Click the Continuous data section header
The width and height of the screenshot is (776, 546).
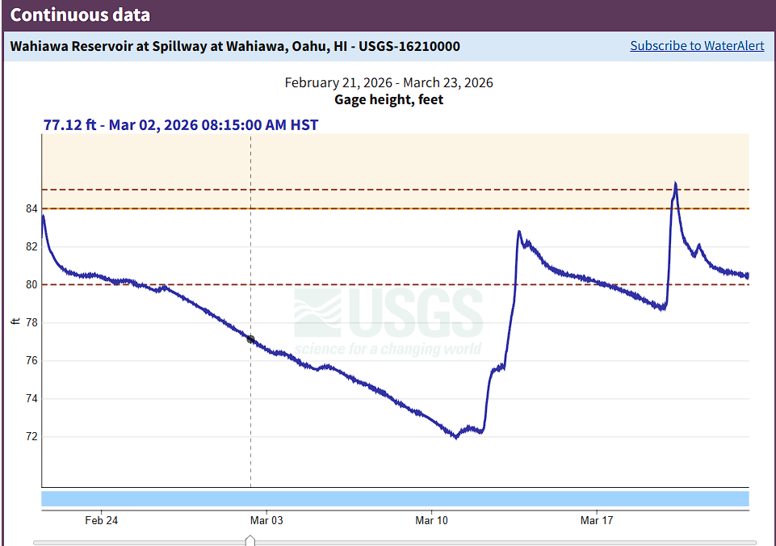coord(80,15)
